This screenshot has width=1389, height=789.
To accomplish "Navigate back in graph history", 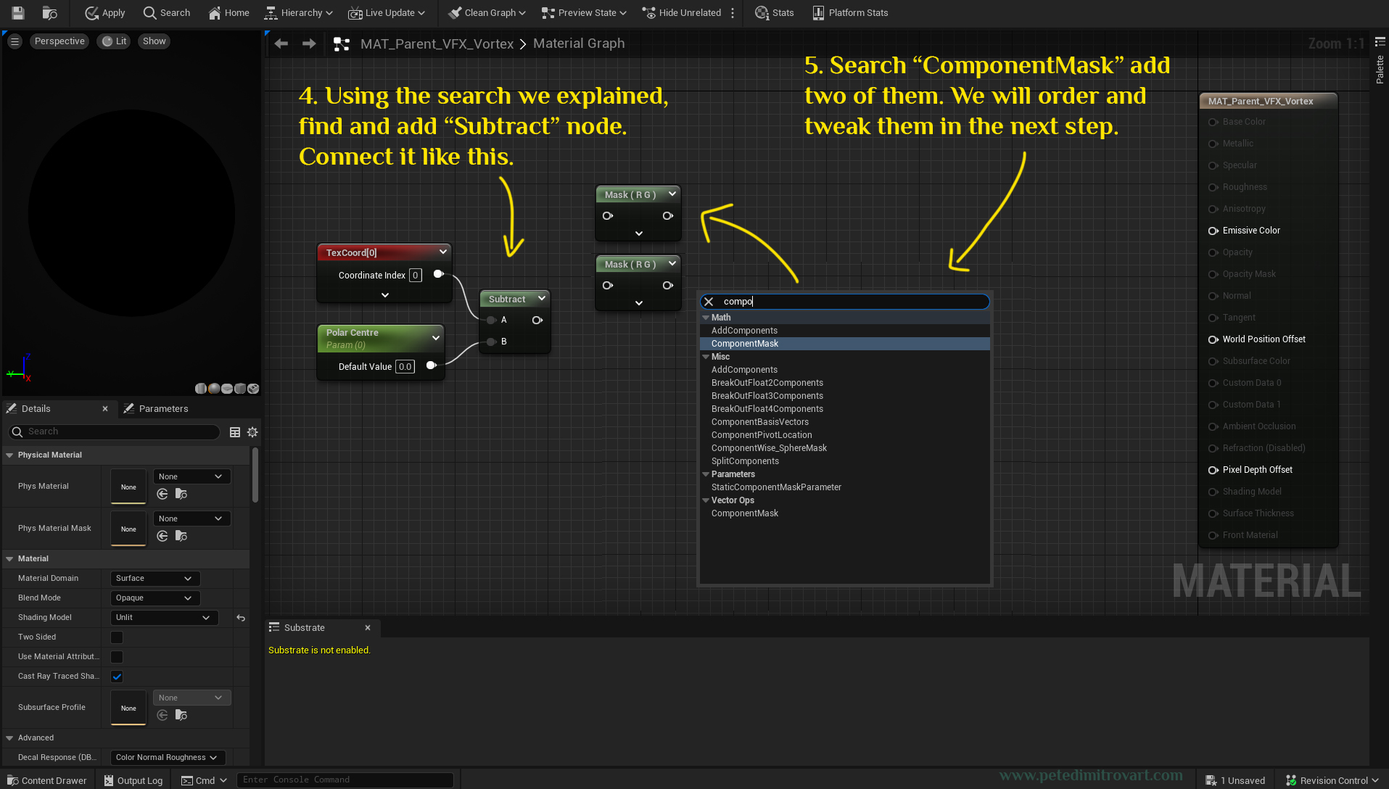I will coord(281,44).
